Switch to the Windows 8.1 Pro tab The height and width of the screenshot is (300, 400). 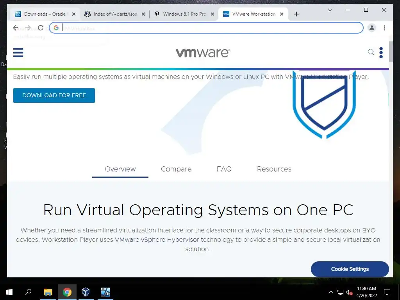[x=184, y=14]
